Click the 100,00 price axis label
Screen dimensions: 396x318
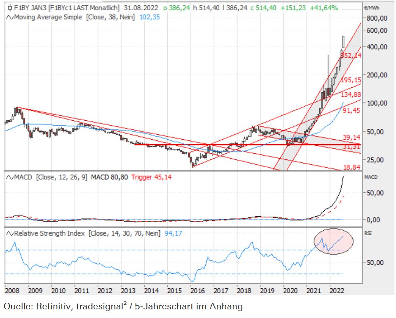(377, 103)
